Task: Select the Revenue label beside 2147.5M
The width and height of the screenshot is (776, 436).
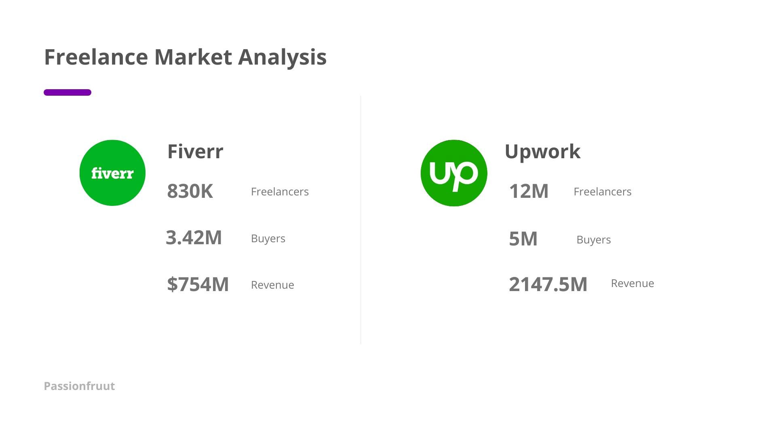Action: tap(632, 283)
